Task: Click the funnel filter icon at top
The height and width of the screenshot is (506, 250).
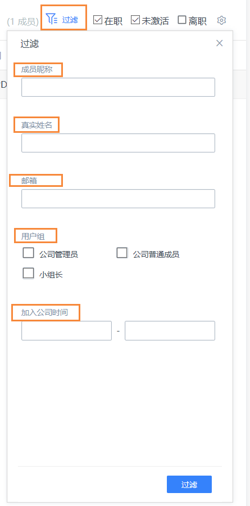Action: 52,19
